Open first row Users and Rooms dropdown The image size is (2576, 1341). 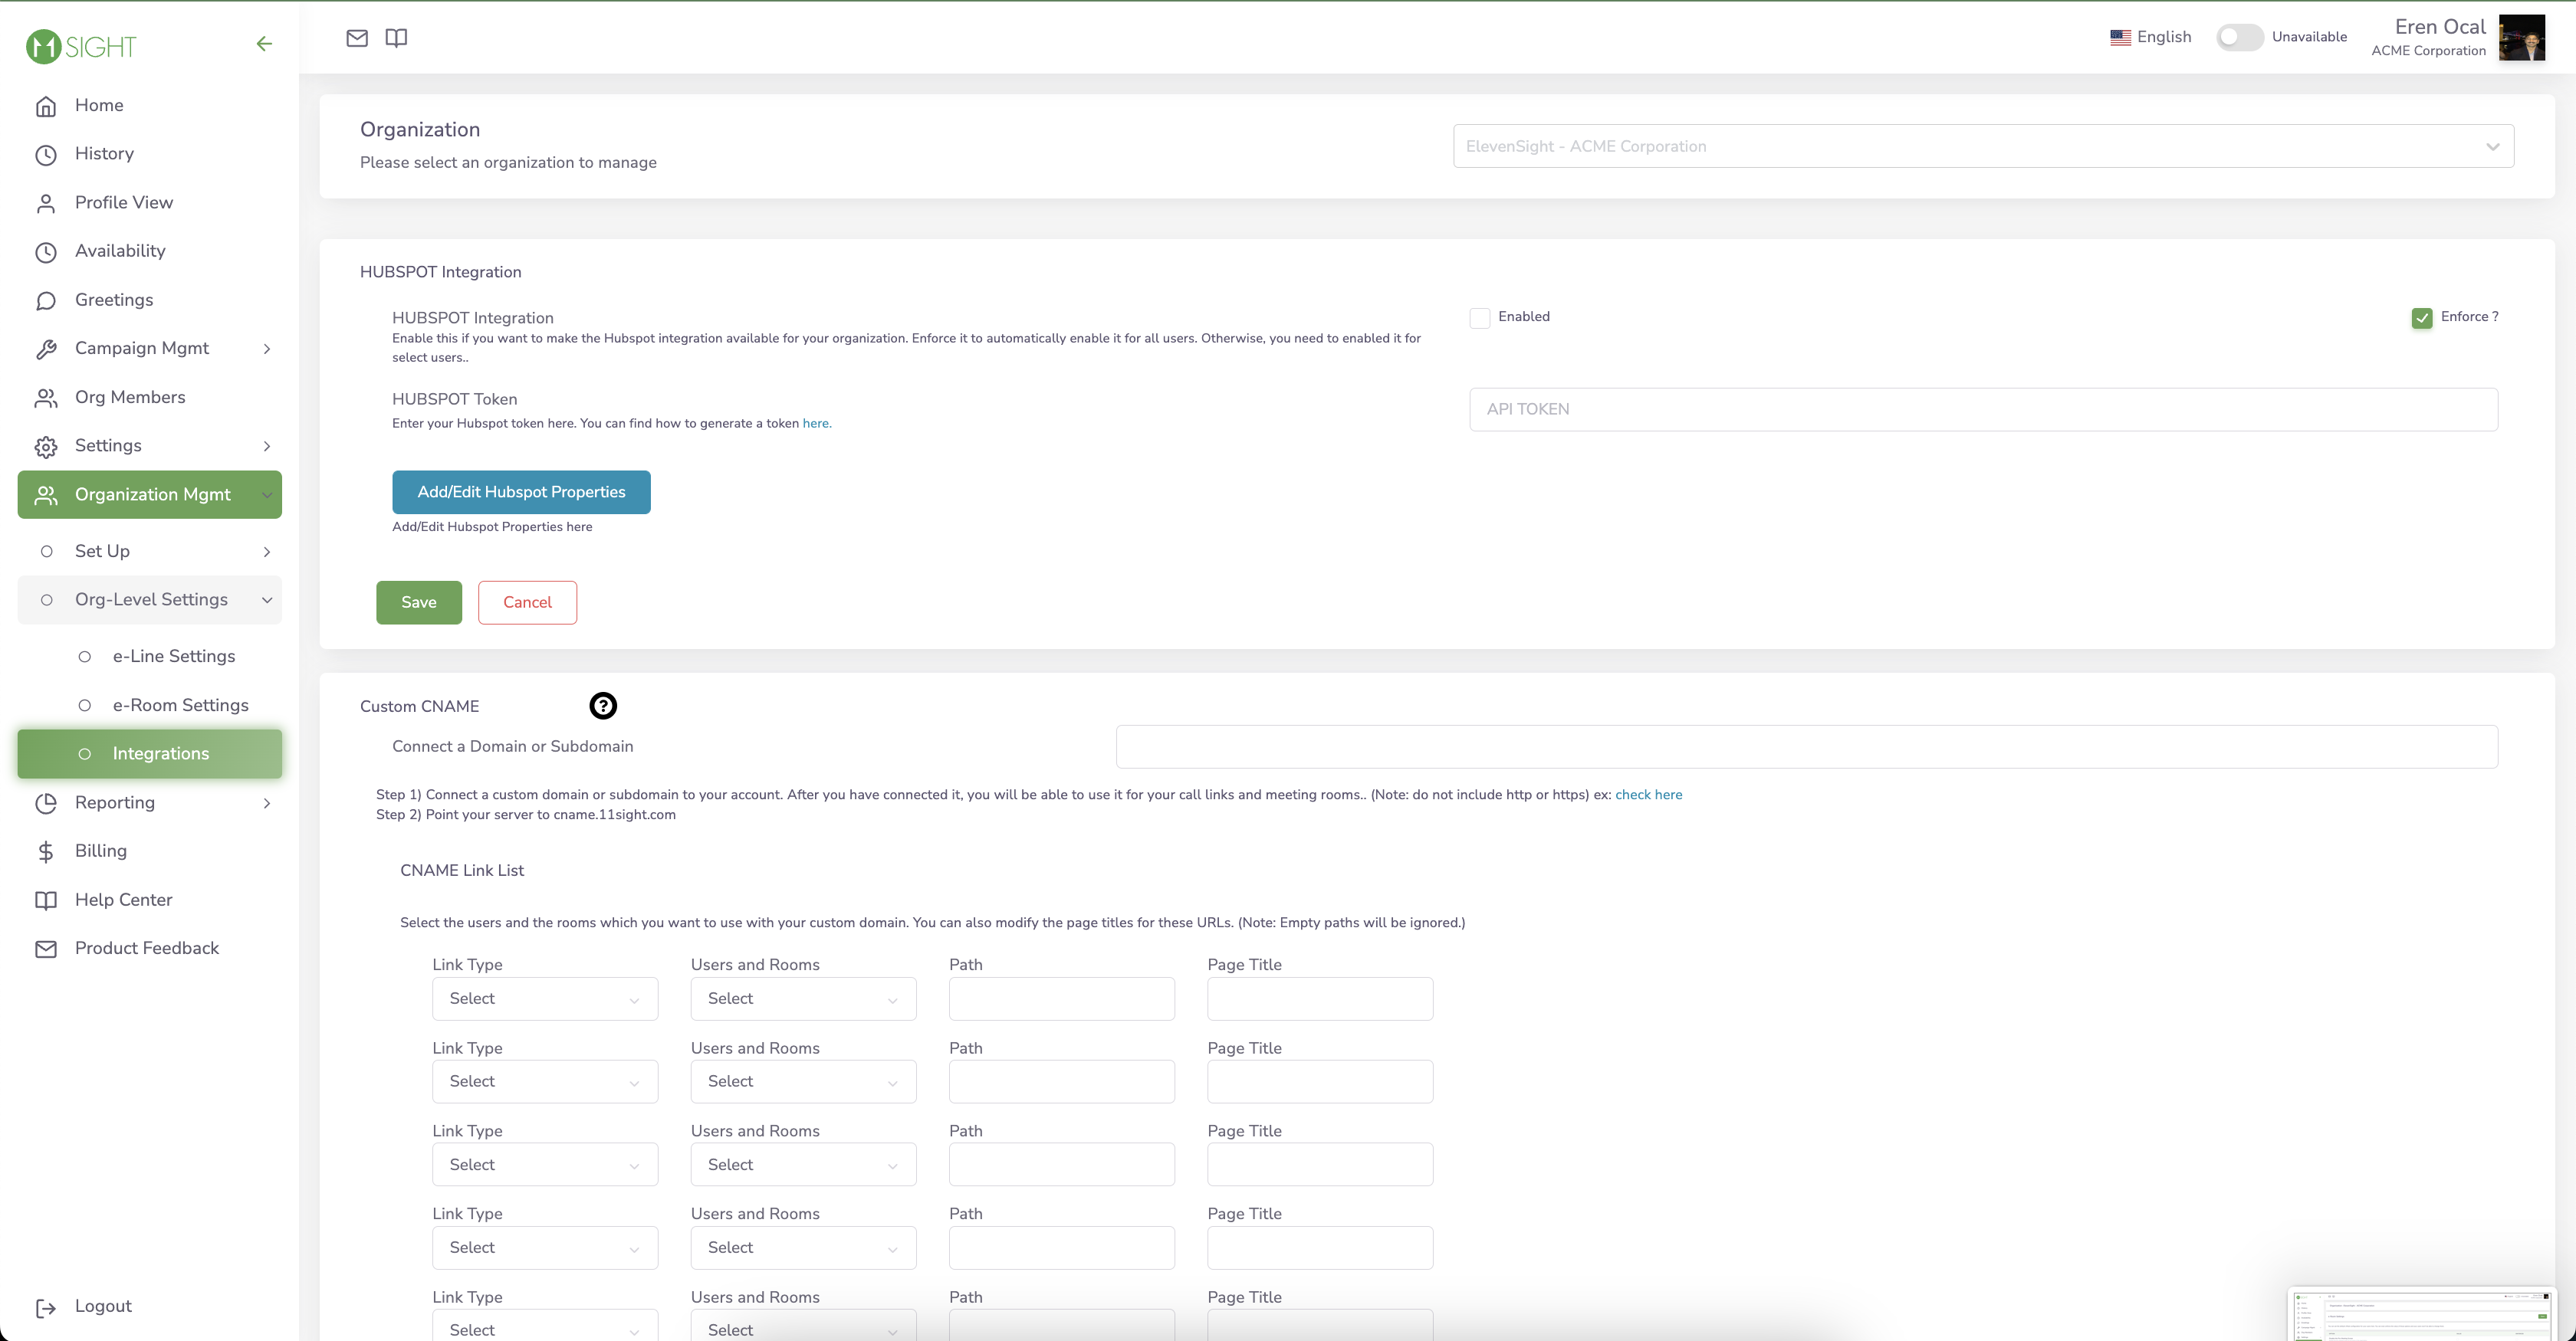803,998
